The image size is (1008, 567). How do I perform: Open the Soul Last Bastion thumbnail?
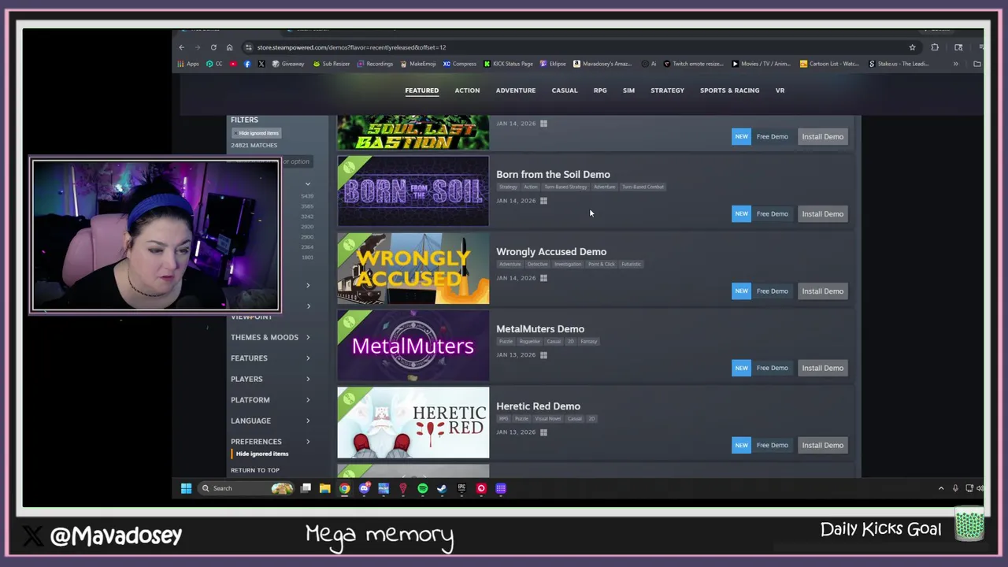pyautogui.click(x=413, y=133)
